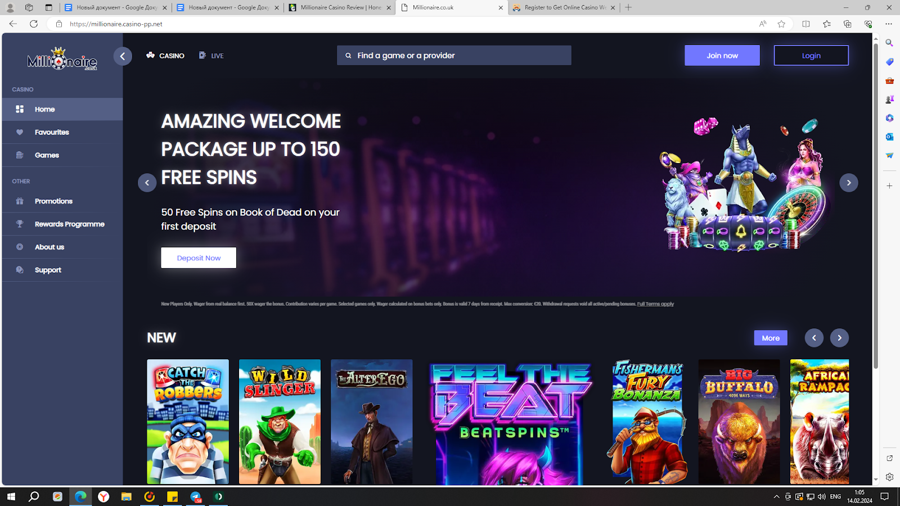900x506 pixels.
Task: Click the Games icon in the sidebar
Action: [20, 155]
